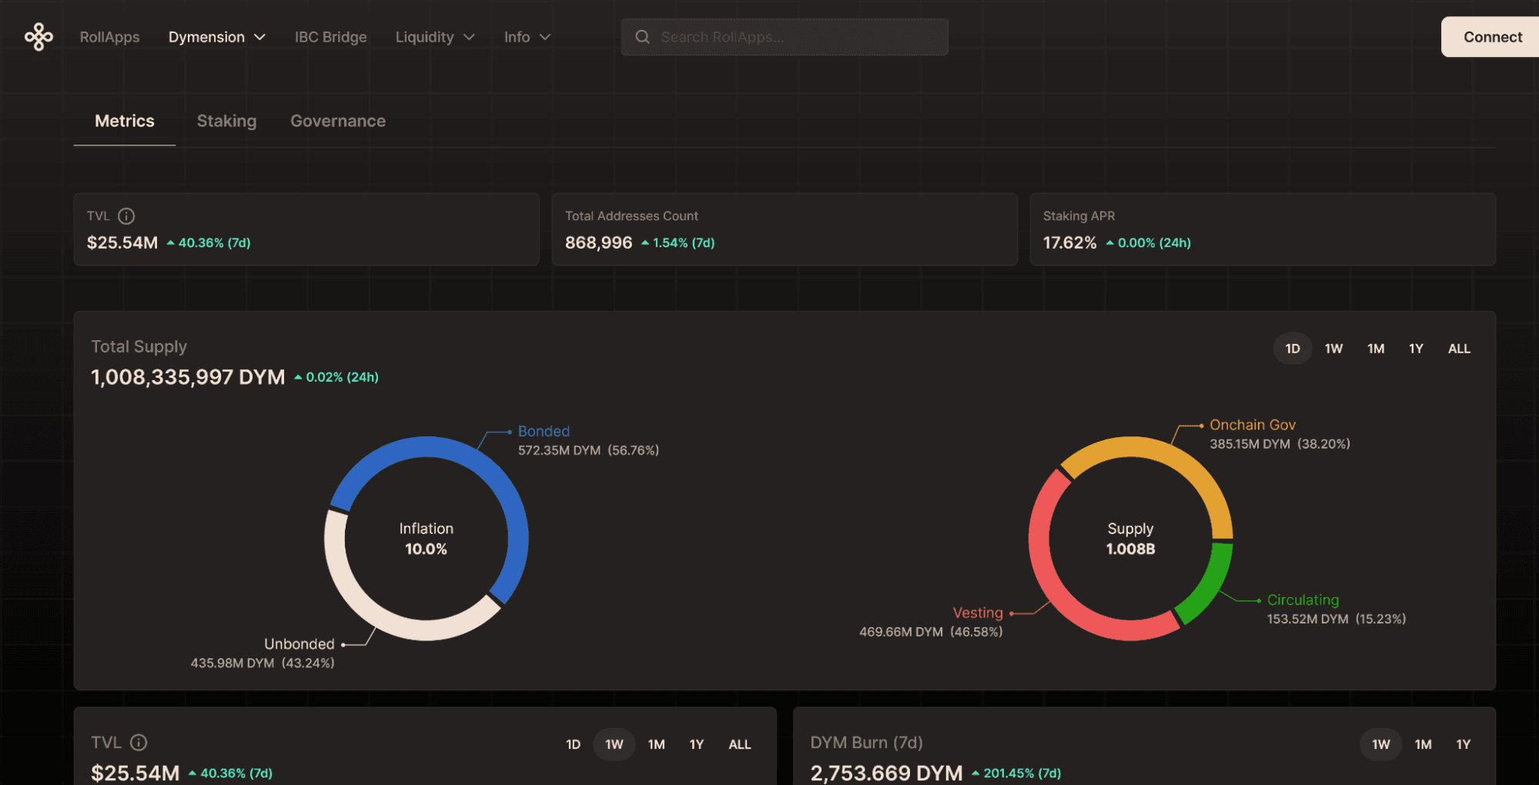This screenshot has height=785, width=1539.
Task: Expand the Liquidity dropdown menu
Action: coord(435,37)
